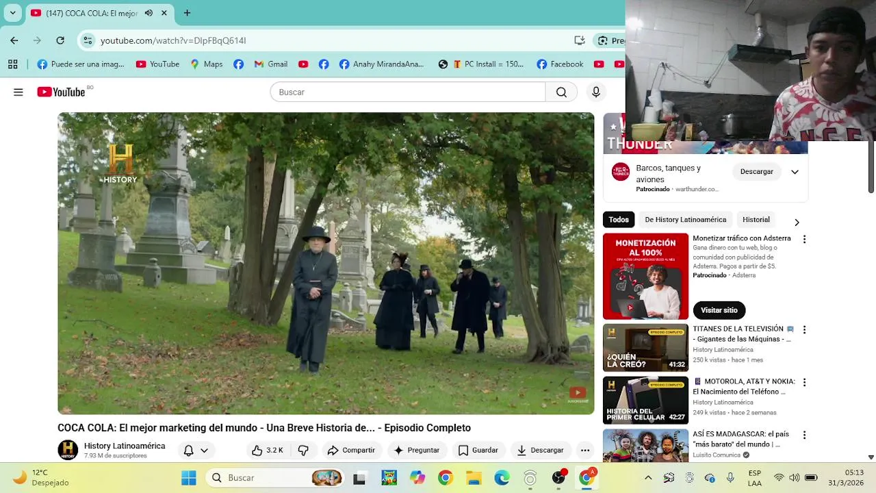Click Descargar on War Thunder ad
Viewport: 876px width, 493px height.
756,172
